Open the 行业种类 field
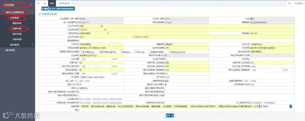The image size is (305, 121). [272, 48]
